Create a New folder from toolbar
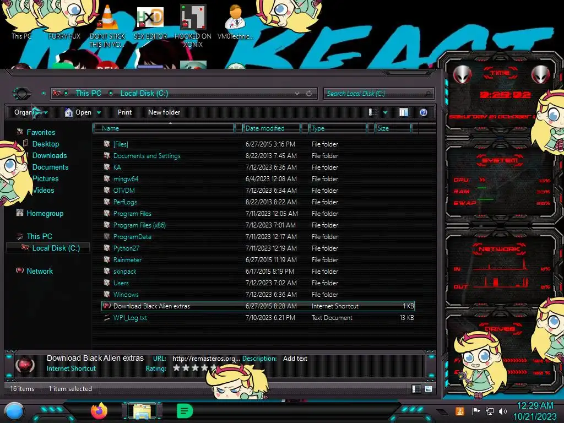Screen dimensions: 564x423 (164, 112)
